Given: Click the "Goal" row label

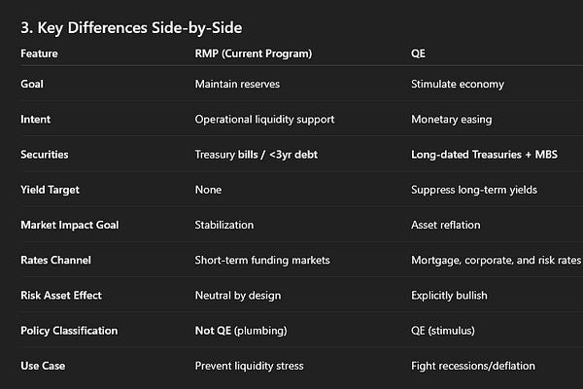Looking at the screenshot, I should tap(32, 85).
